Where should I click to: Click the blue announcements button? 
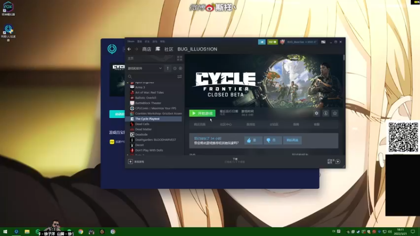tap(261, 42)
